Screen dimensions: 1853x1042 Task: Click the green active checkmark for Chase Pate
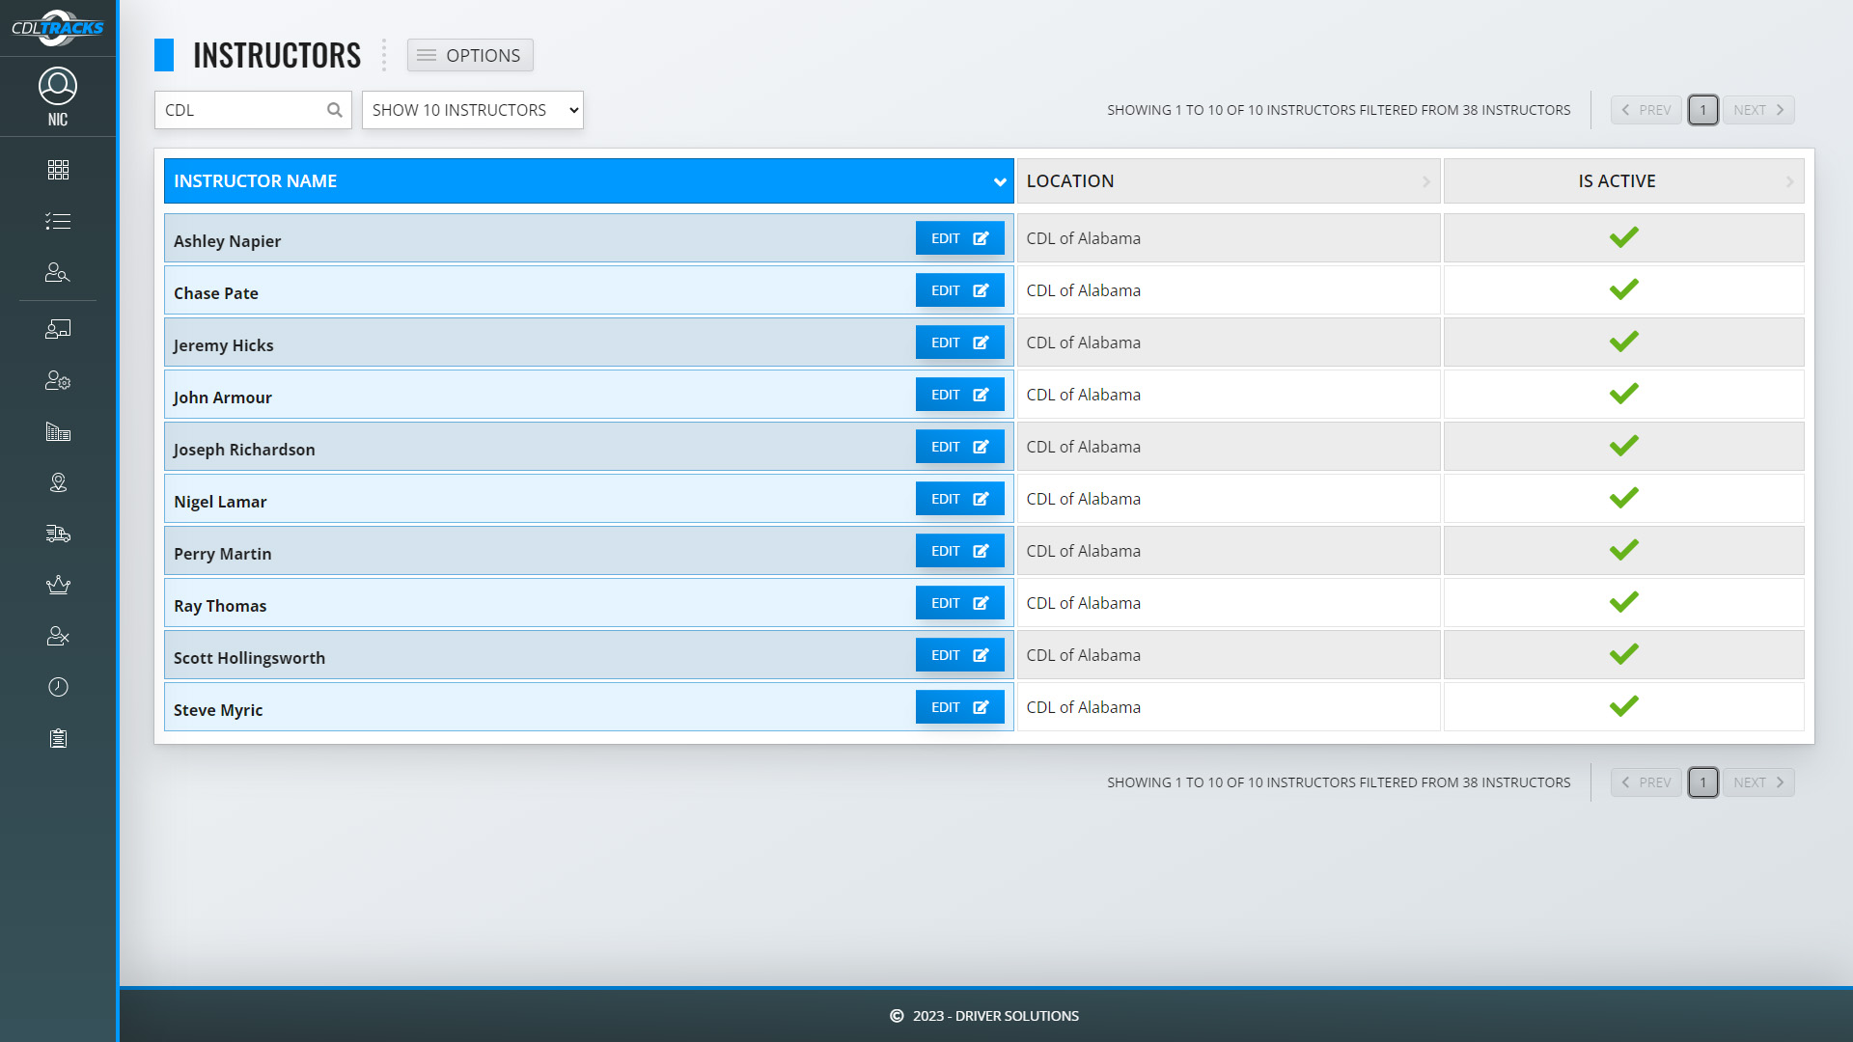(1624, 289)
